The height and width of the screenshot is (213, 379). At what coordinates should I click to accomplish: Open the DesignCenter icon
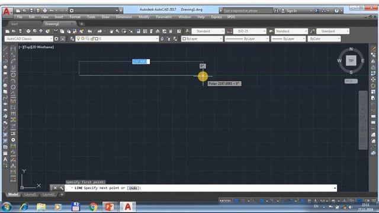click(145, 31)
